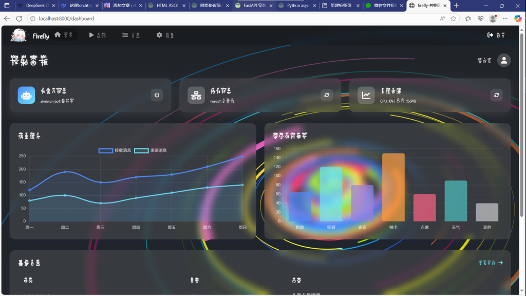This screenshot has height=296, width=526.
Task: Click the 周日 data point on upper blue line
Action: (243, 156)
